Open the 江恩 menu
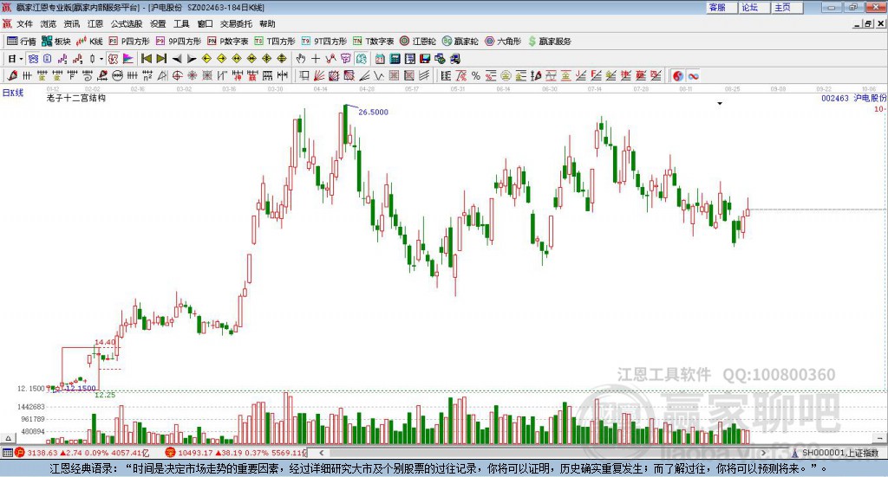 coord(95,23)
